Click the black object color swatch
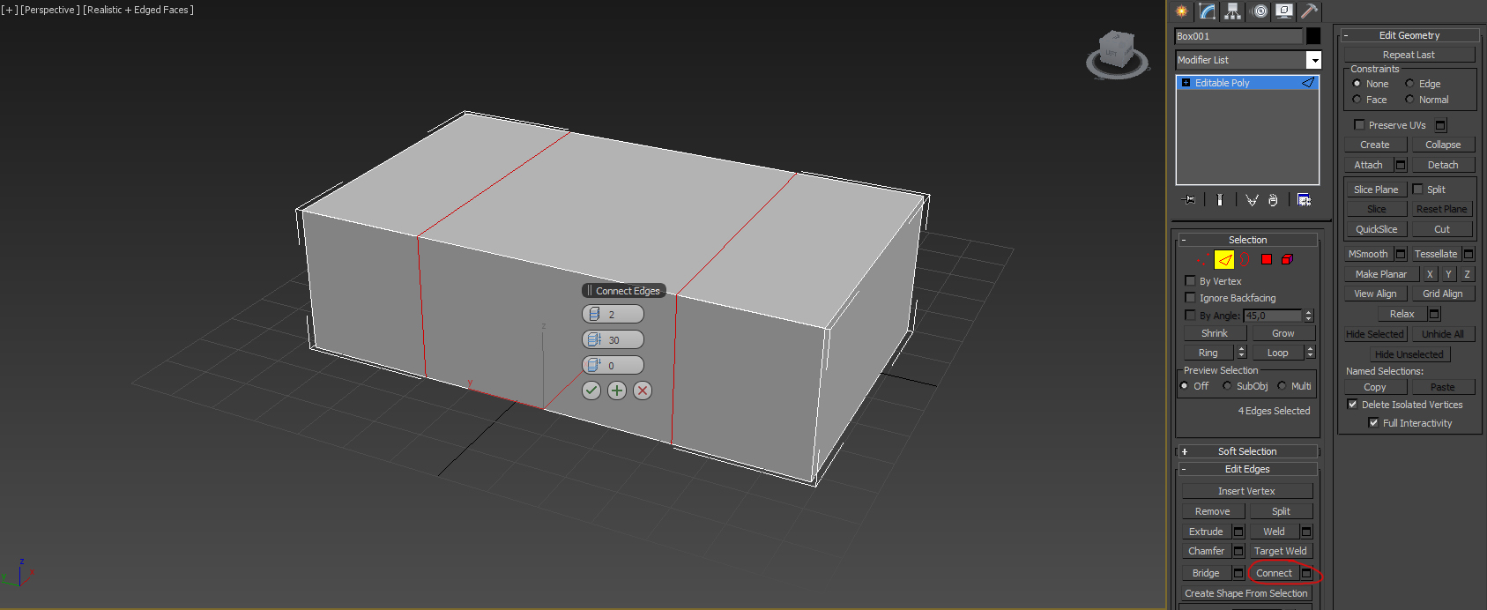 [x=1313, y=36]
